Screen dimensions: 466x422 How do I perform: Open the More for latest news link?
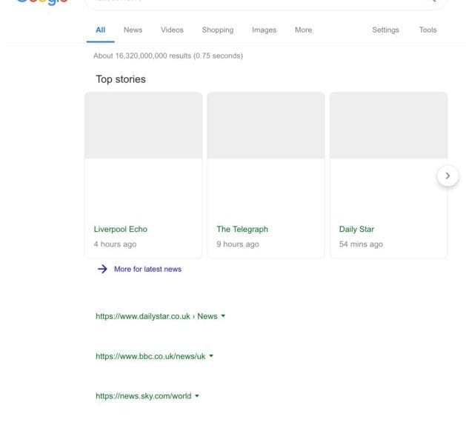[x=147, y=269]
